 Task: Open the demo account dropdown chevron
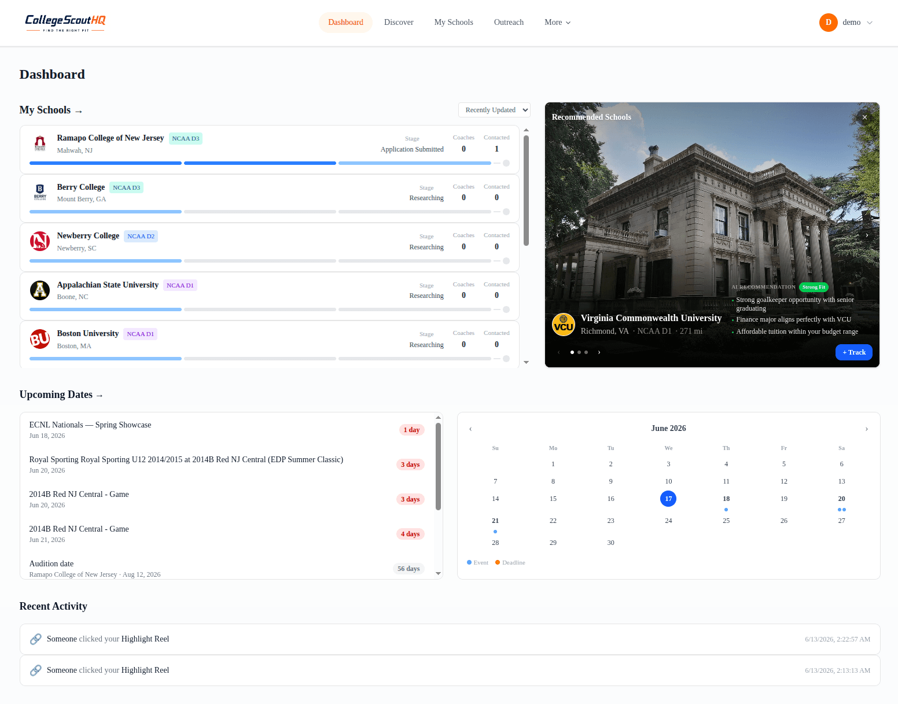[869, 23]
